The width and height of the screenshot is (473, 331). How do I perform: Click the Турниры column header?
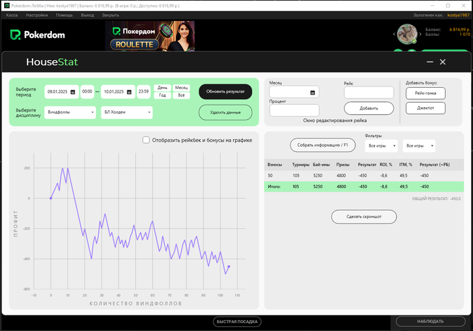(301, 165)
